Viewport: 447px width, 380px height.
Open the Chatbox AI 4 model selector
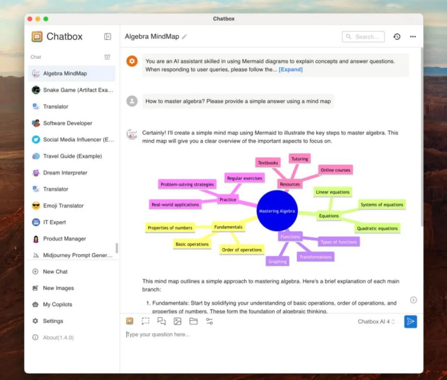376,322
